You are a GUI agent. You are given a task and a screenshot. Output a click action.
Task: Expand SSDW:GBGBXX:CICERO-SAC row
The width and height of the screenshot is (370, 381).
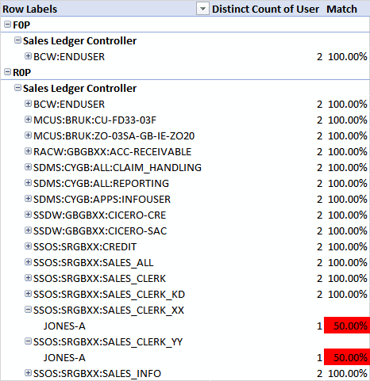coord(28,231)
